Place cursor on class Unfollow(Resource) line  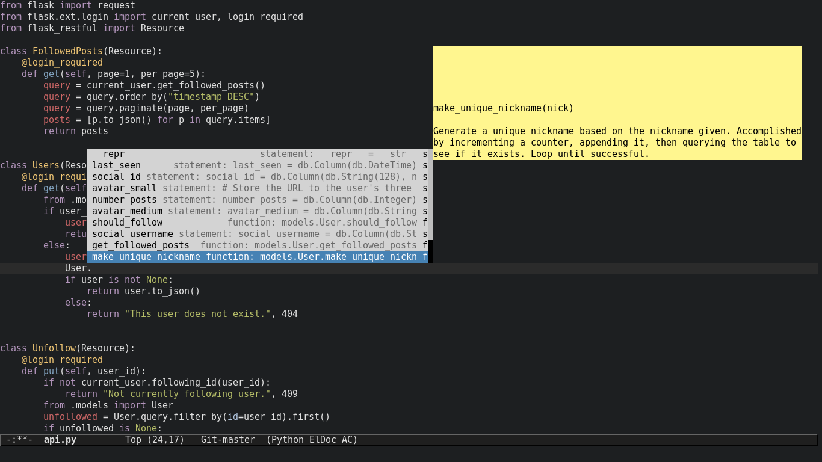click(x=67, y=348)
